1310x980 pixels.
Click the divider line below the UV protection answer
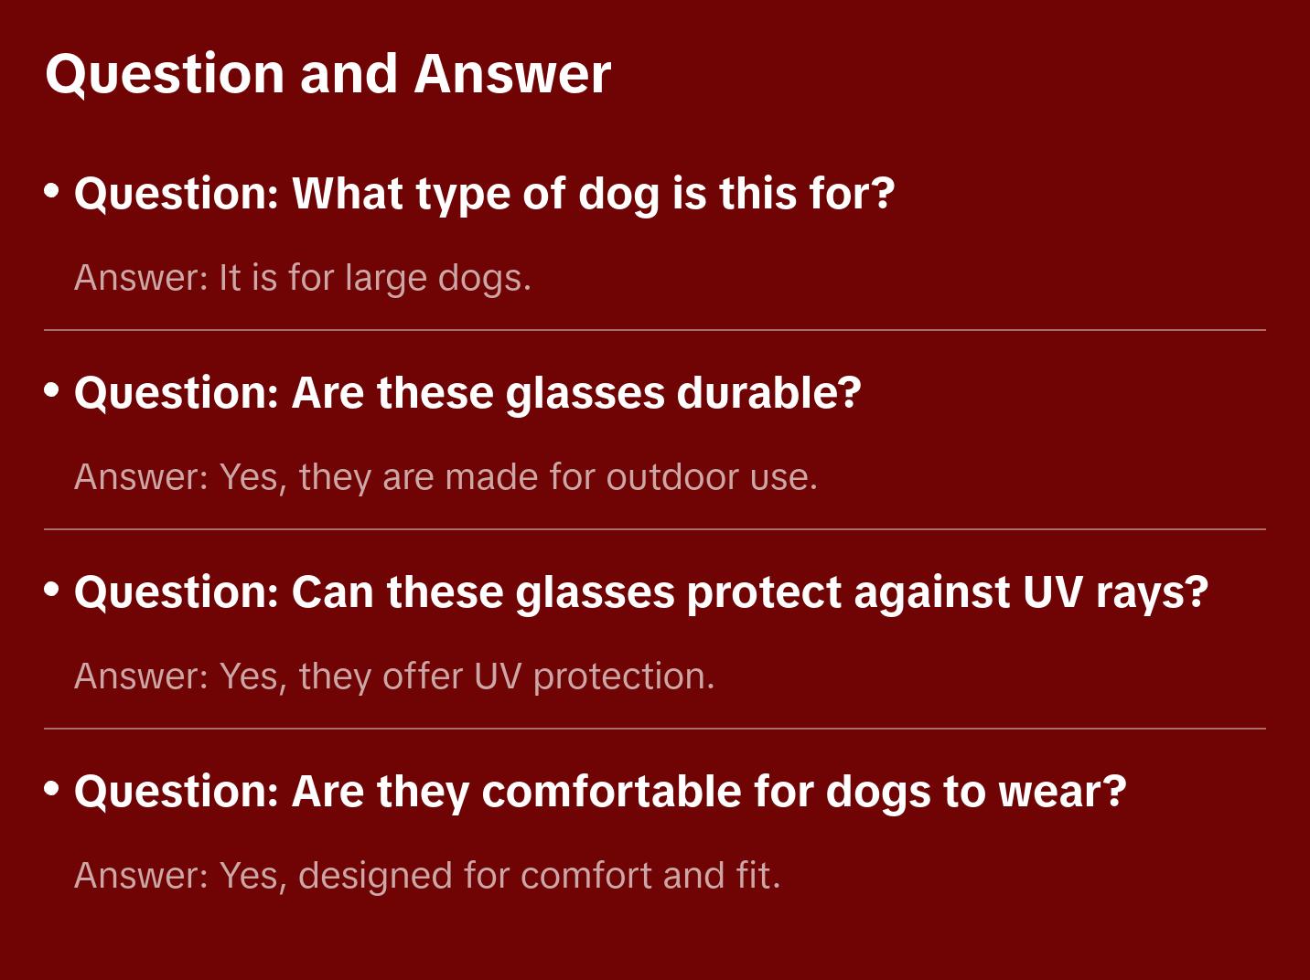(x=655, y=729)
